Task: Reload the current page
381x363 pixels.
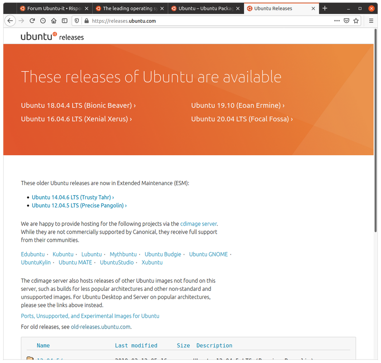Action: (x=32, y=21)
